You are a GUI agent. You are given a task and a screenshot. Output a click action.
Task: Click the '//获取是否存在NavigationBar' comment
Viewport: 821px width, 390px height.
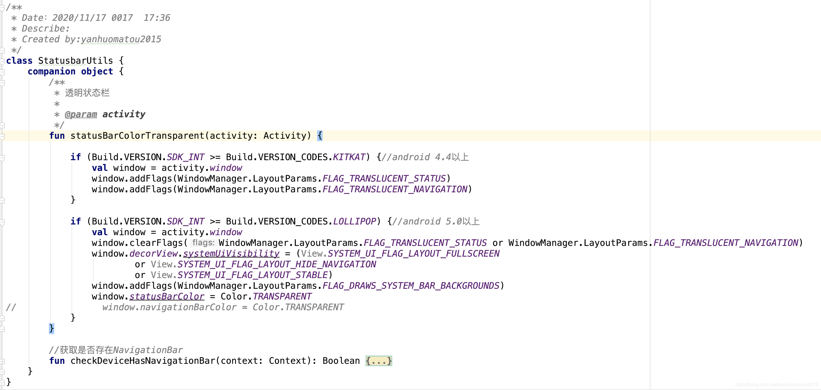[116, 350]
